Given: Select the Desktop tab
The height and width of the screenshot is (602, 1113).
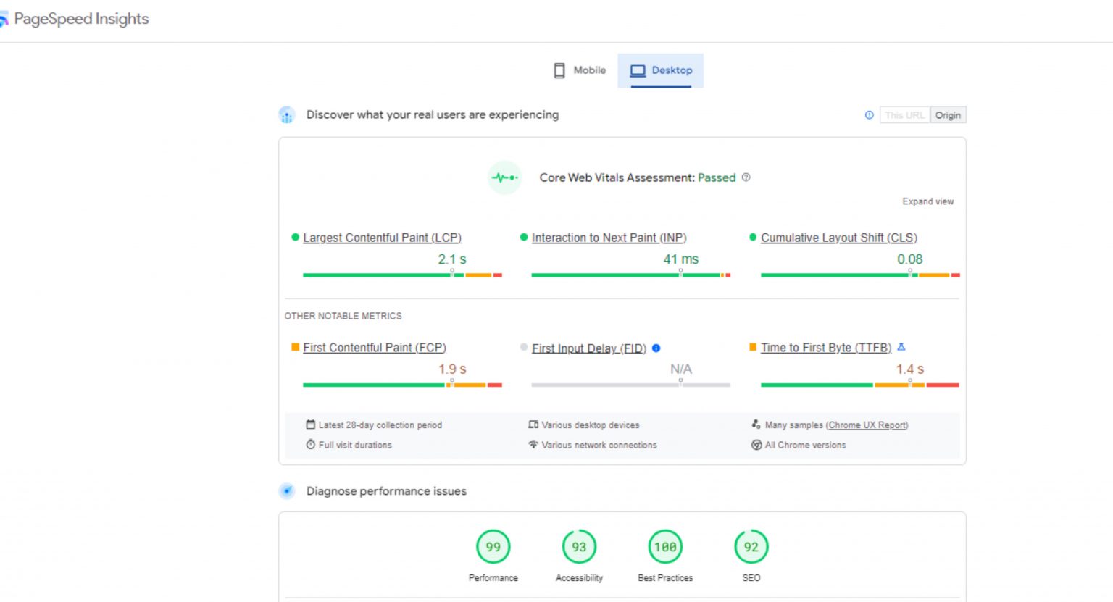Looking at the screenshot, I should [660, 70].
